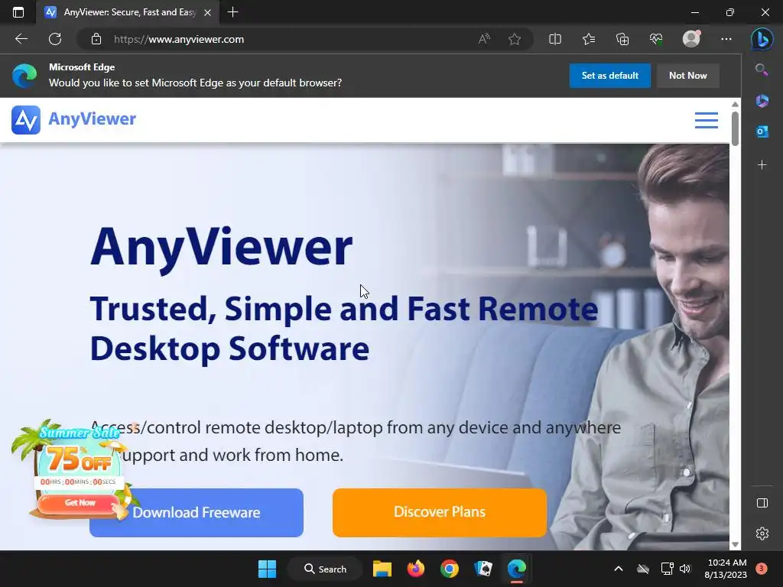The width and height of the screenshot is (783, 587).
Task: Toggle the sidebar visibility icon
Action: coord(762,503)
